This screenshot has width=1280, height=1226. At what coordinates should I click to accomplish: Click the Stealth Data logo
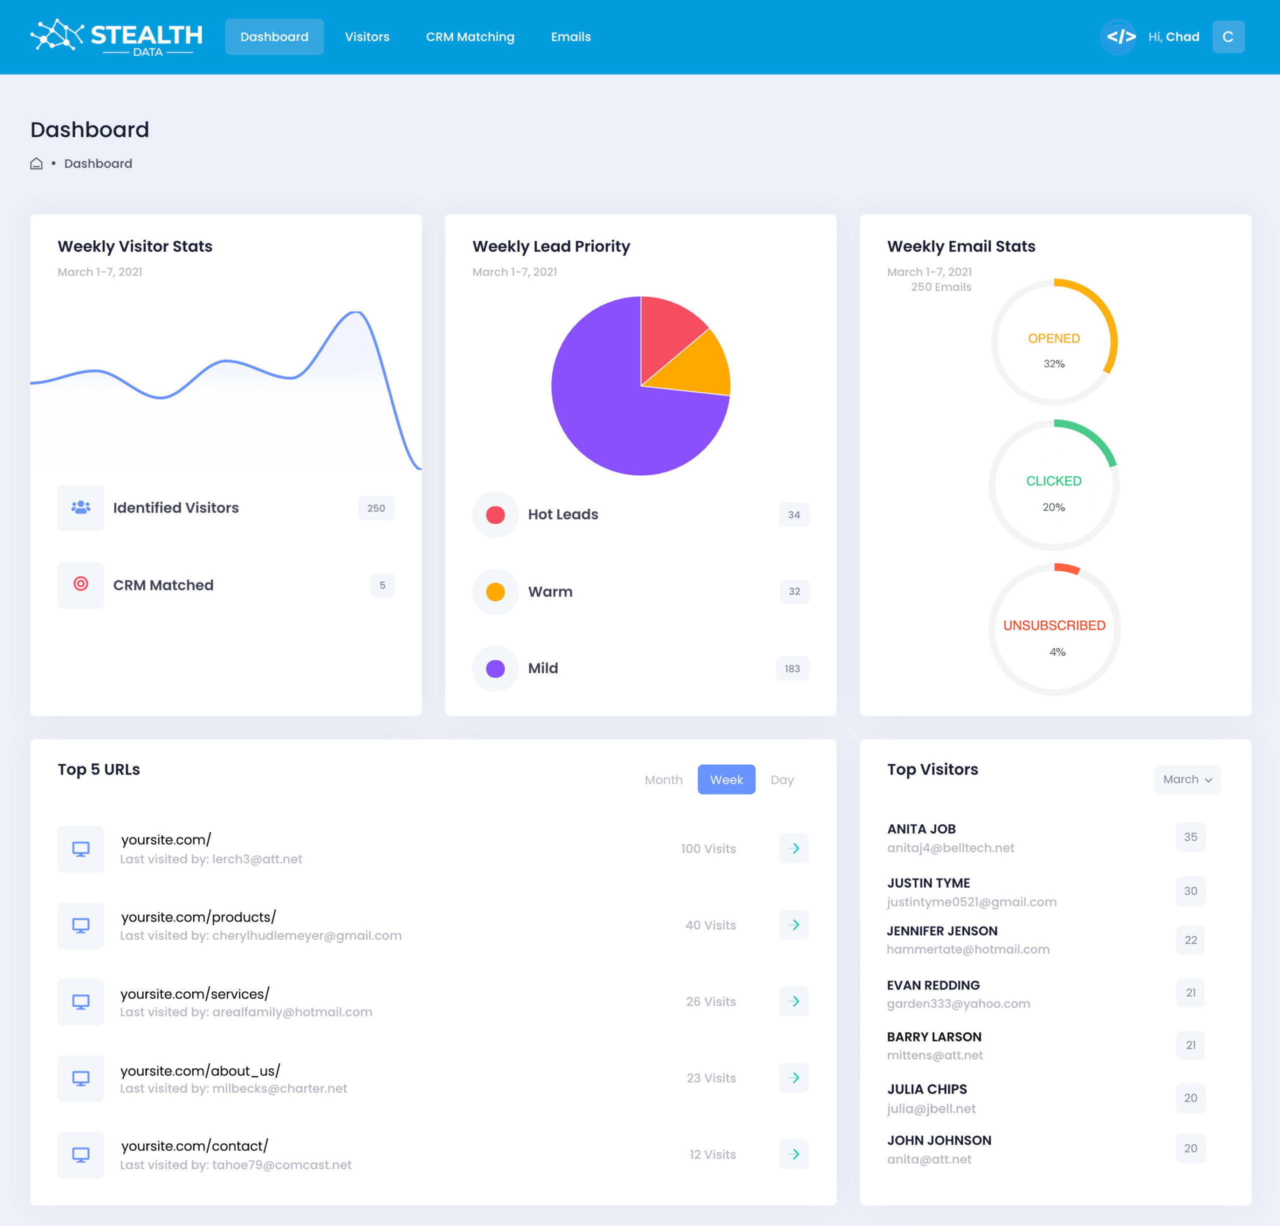click(x=116, y=37)
